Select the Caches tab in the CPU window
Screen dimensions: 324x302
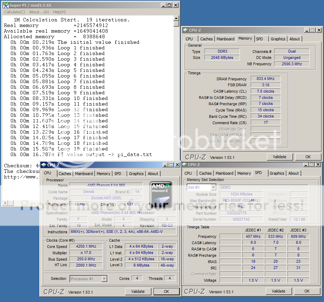tap(65, 174)
